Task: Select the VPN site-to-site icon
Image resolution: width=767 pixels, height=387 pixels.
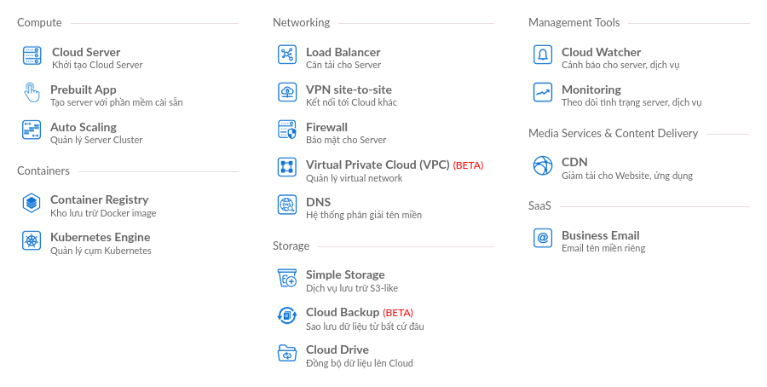Action: tap(287, 92)
